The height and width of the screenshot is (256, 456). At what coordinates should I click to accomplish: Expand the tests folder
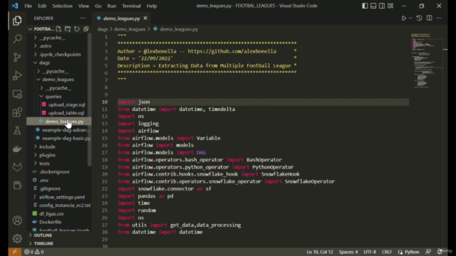coord(44,164)
